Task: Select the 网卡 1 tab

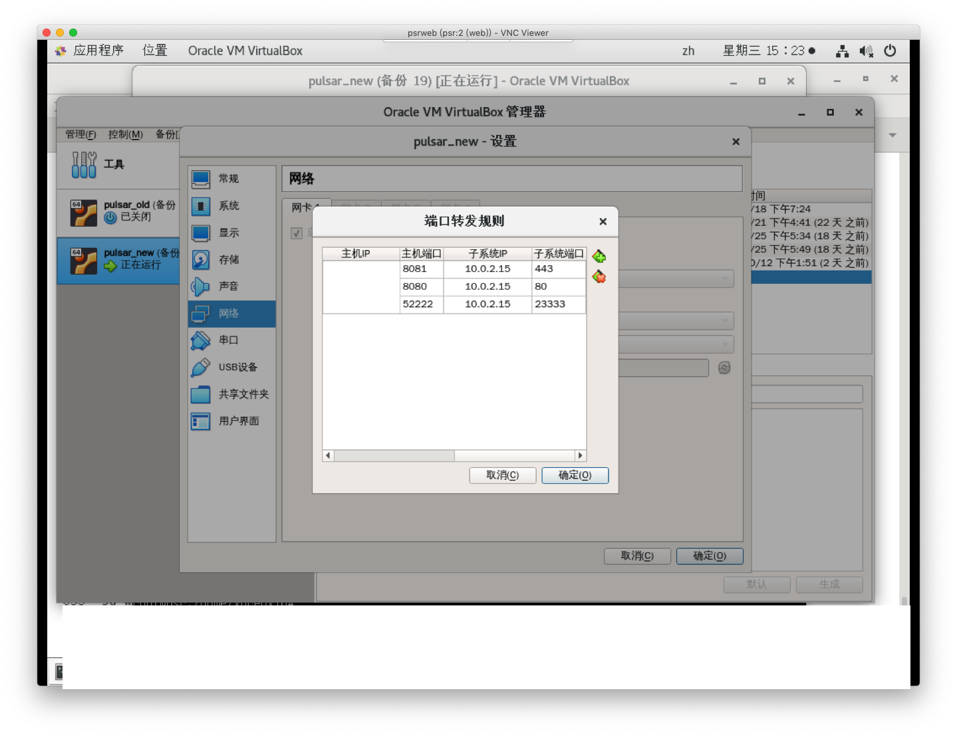Action: (306, 207)
